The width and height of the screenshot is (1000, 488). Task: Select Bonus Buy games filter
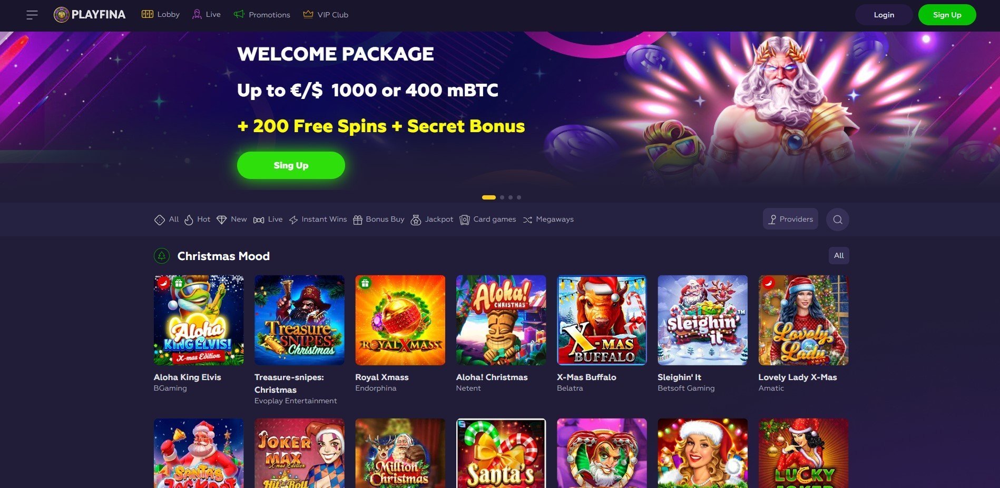(x=378, y=220)
